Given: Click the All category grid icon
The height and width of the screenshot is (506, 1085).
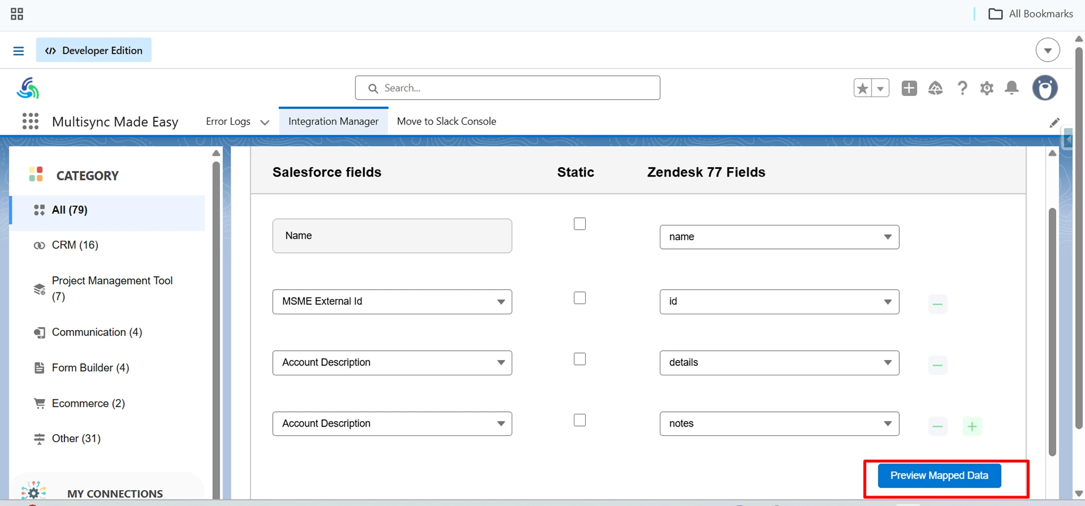Looking at the screenshot, I should tap(39, 210).
